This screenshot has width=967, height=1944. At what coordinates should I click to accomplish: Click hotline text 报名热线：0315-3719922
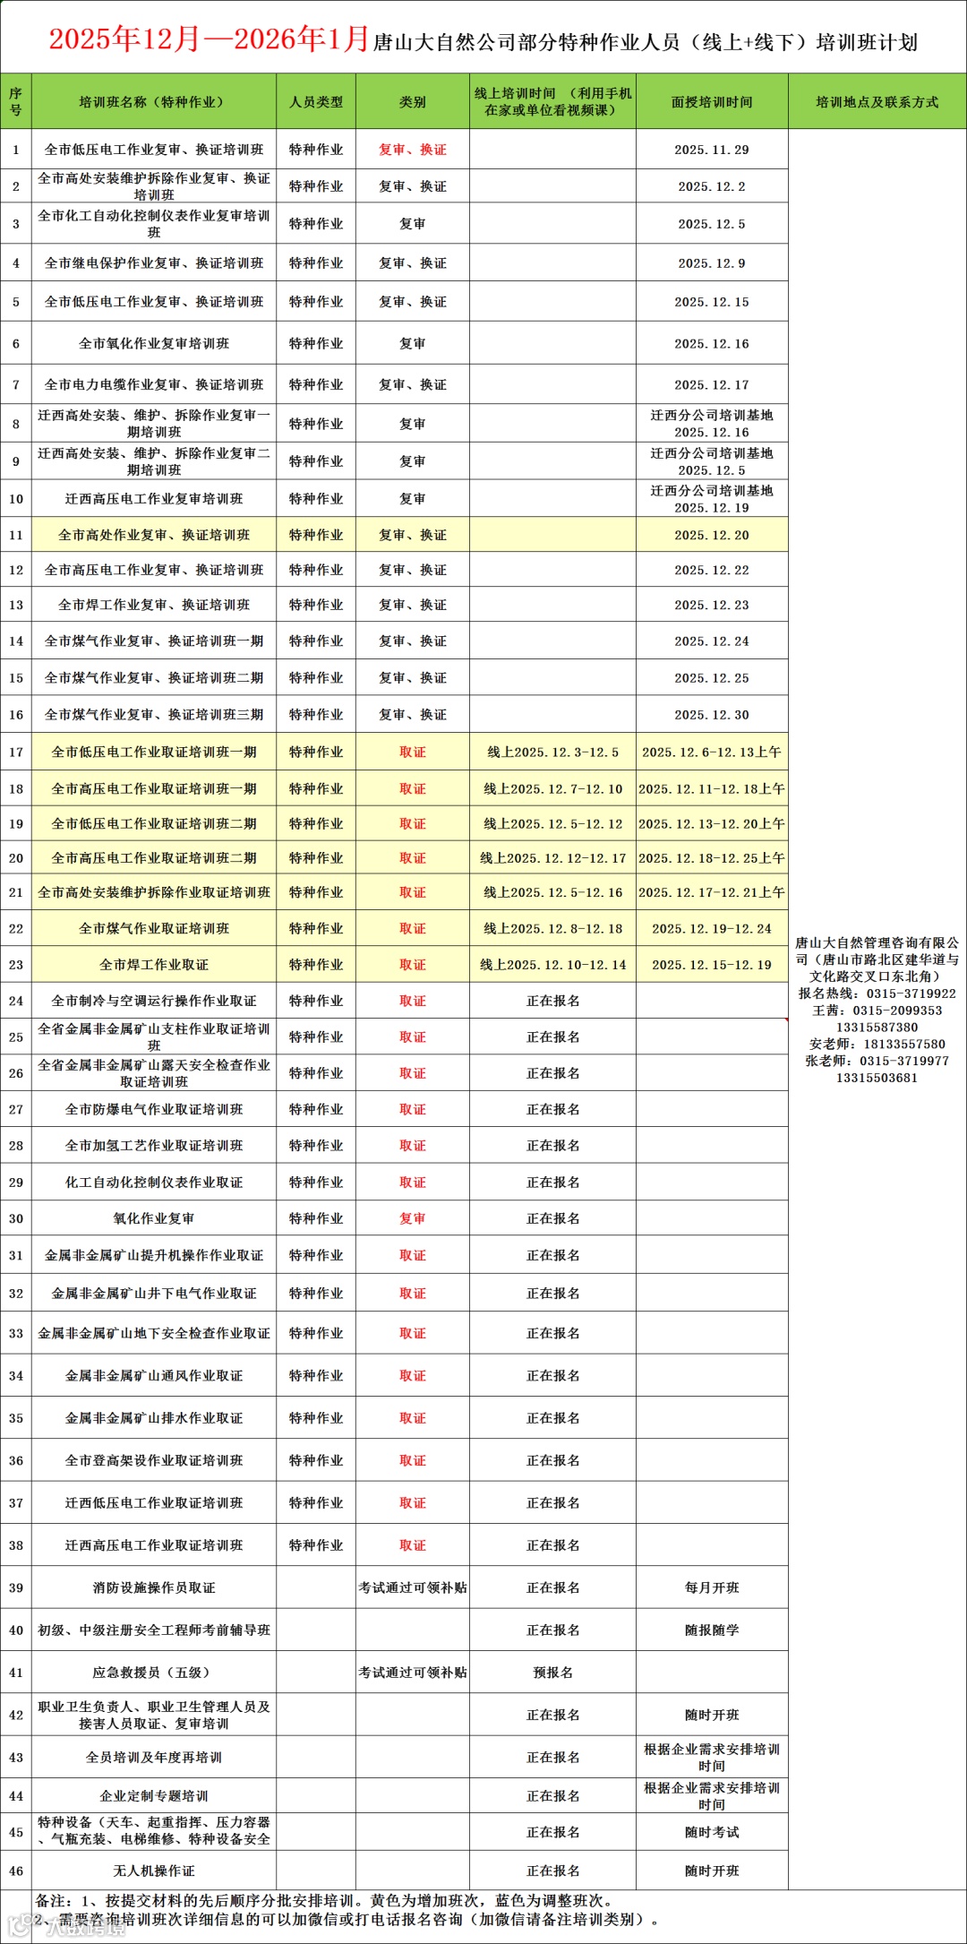click(877, 994)
